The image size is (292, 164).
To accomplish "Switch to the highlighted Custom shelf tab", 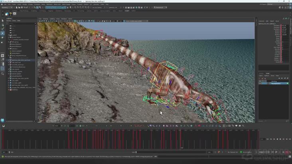I will (x=127, y=11).
